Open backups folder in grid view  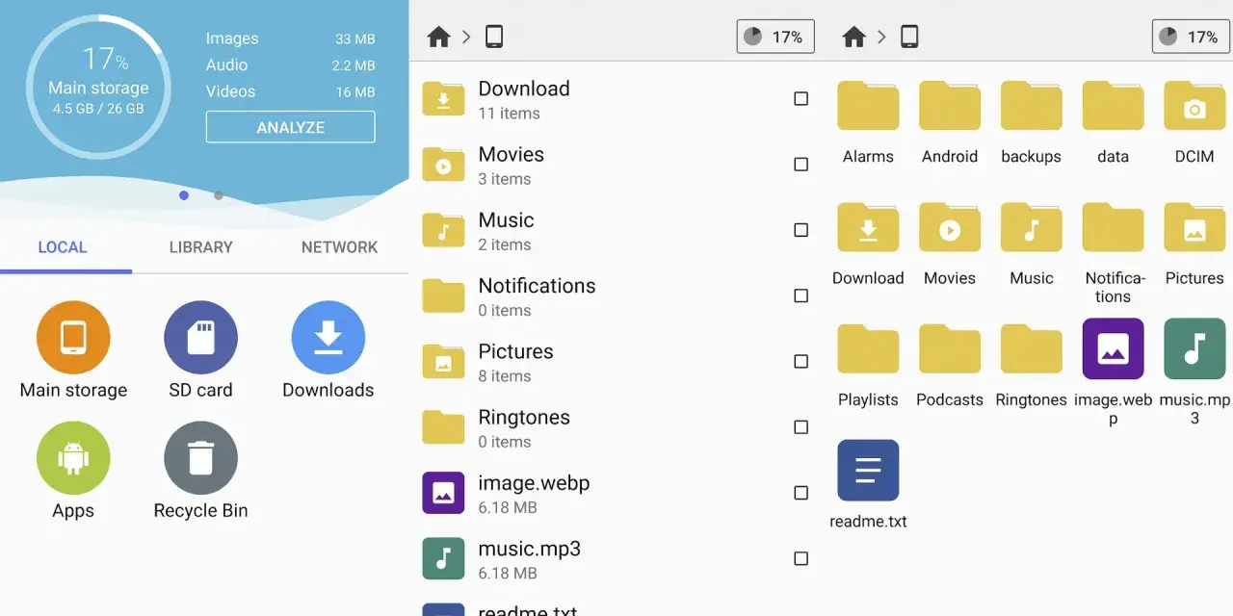pyautogui.click(x=1032, y=105)
